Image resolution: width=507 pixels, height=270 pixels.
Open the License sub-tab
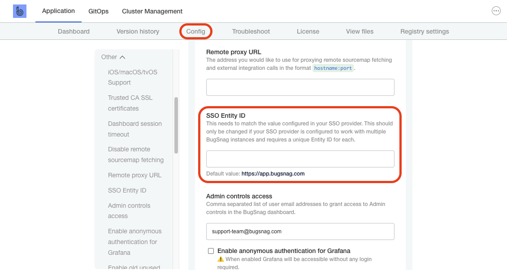(x=308, y=31)
